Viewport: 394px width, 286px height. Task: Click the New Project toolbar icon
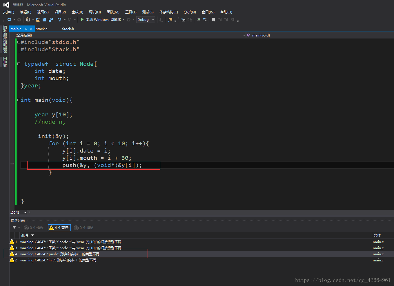click(28, 19)
